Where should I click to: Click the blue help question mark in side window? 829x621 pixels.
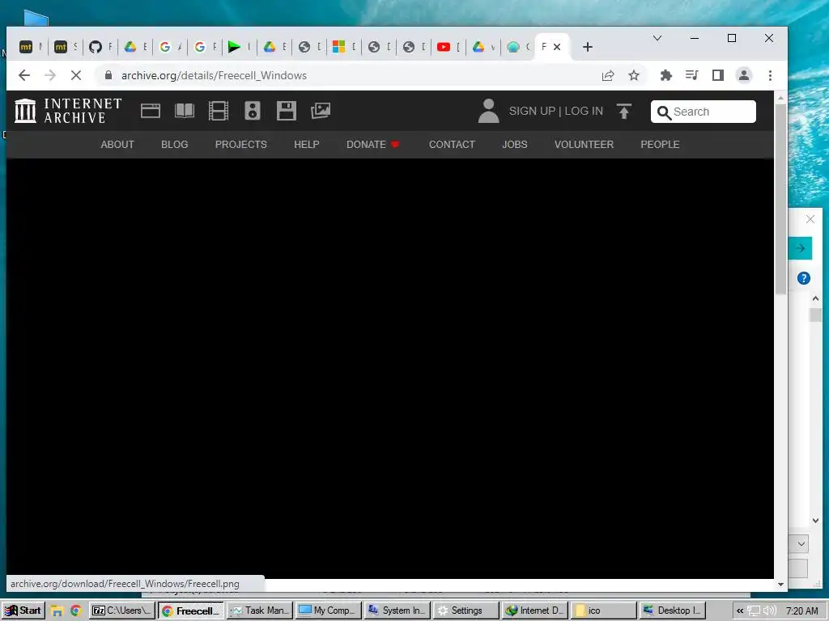(804, 278)
